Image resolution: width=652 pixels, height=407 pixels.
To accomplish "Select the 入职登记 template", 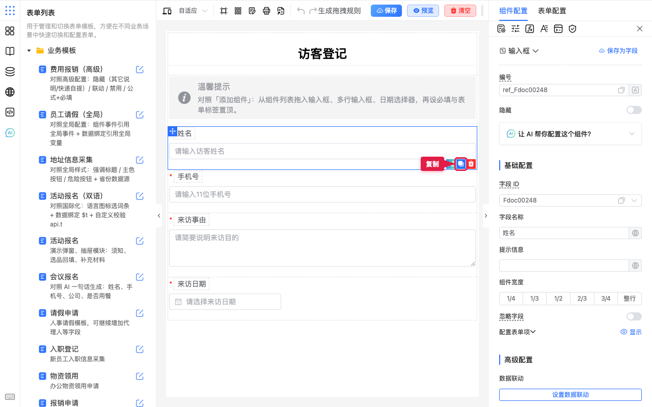I will 64,349.
